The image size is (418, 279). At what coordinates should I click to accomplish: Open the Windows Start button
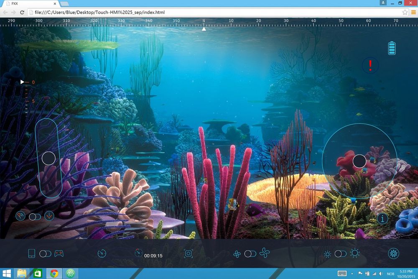(7, 274)
